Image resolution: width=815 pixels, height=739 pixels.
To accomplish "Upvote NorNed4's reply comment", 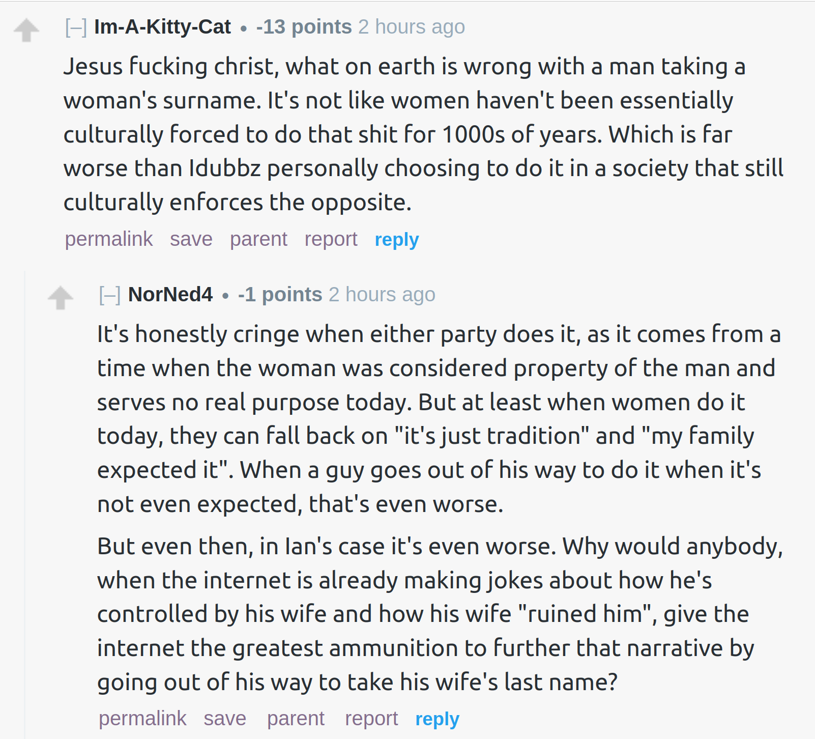I will coord(61,297).
